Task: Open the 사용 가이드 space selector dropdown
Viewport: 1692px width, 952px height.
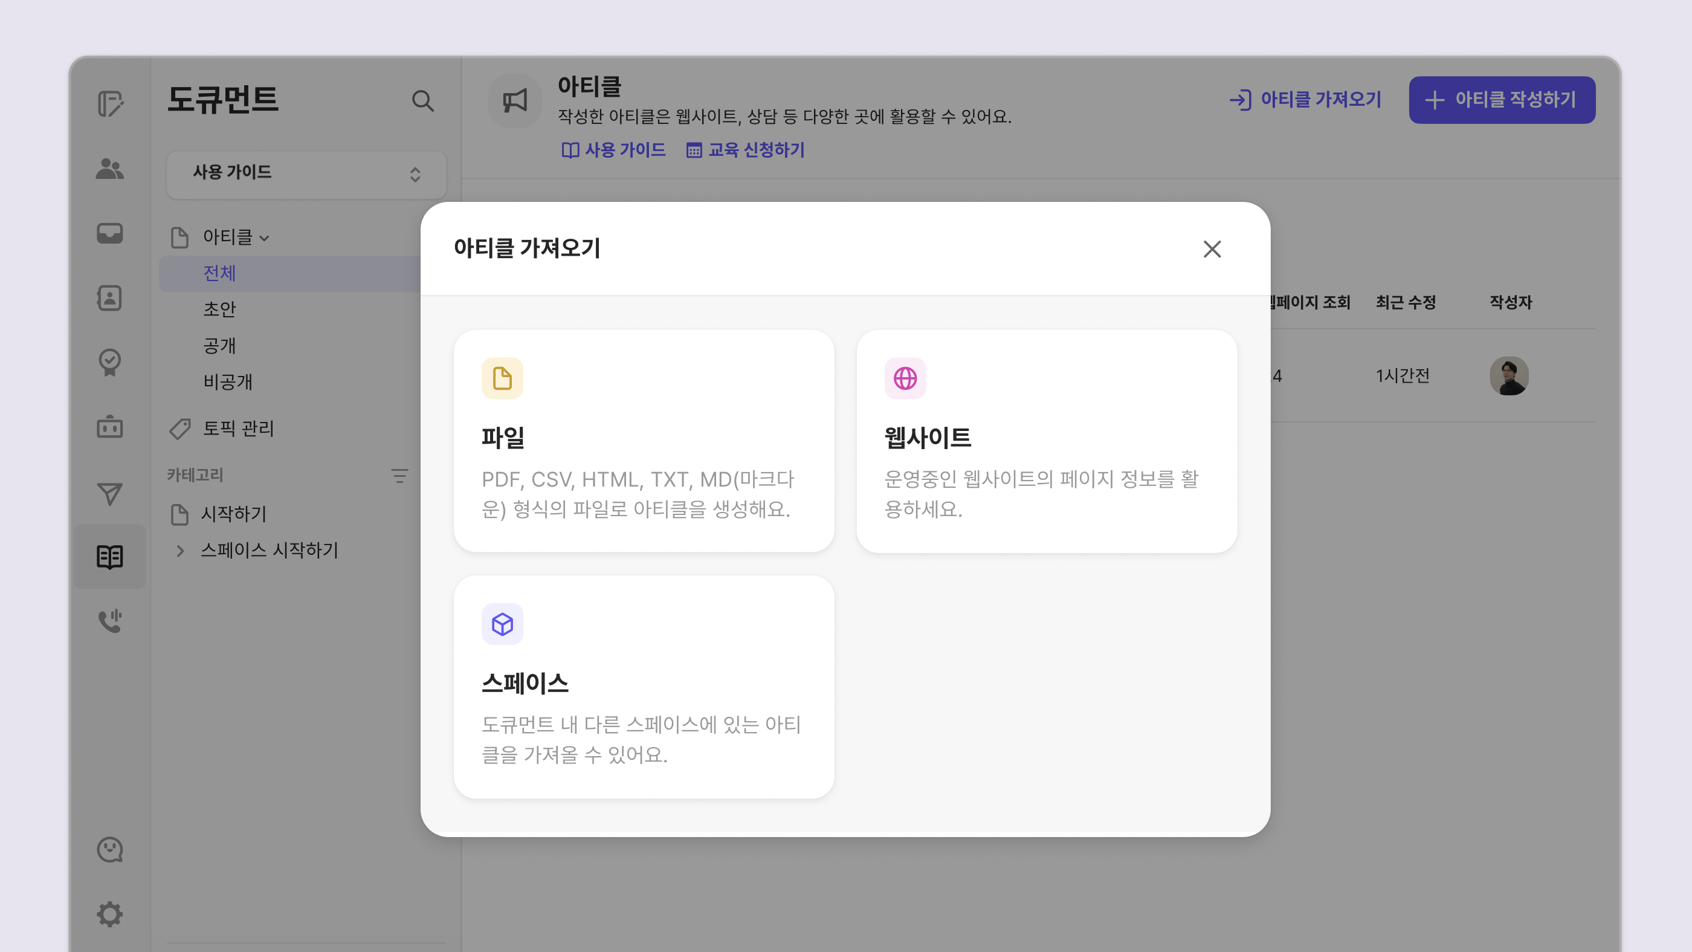Action: tap(306, 173)
